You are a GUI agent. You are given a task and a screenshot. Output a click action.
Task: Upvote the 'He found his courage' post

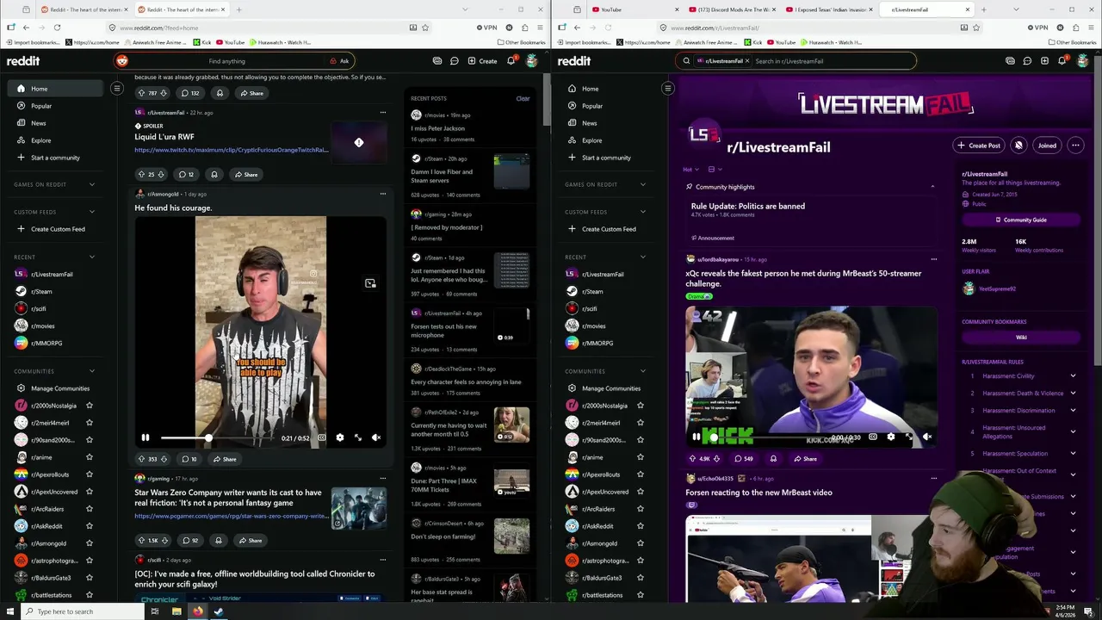pos(142,459)
